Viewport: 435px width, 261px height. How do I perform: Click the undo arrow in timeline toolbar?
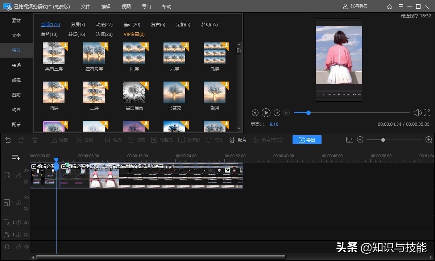click(8, 140)
